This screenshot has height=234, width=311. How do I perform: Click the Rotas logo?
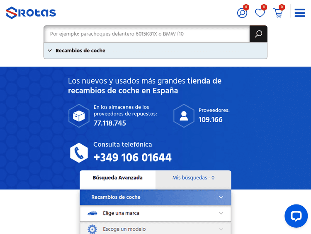pos(31,12)
